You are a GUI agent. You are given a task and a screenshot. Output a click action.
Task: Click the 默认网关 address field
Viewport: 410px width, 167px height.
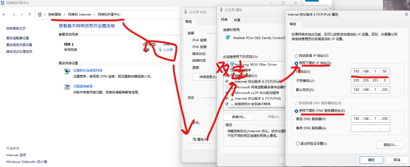click(370, 90)
